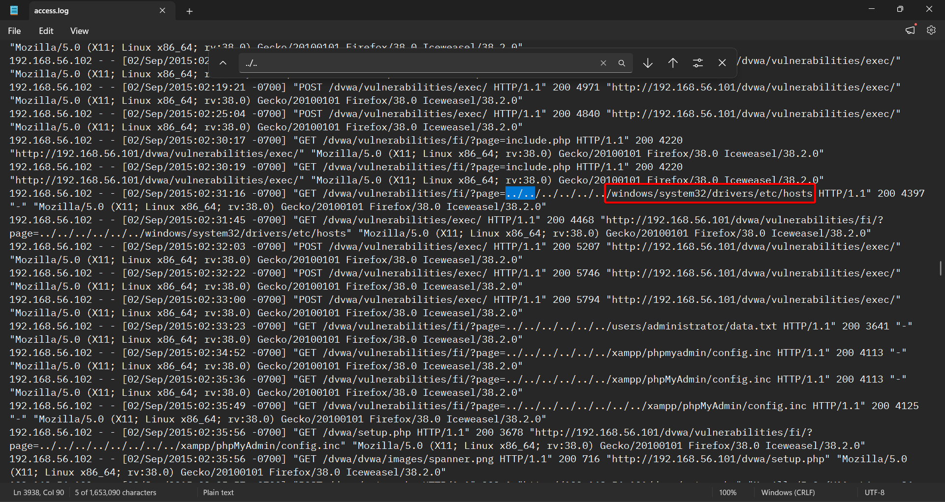The height and width of the screenshot is (502, 945).
Task: Click the UTF-8 encoding indicator
Action: coord(875,492)
